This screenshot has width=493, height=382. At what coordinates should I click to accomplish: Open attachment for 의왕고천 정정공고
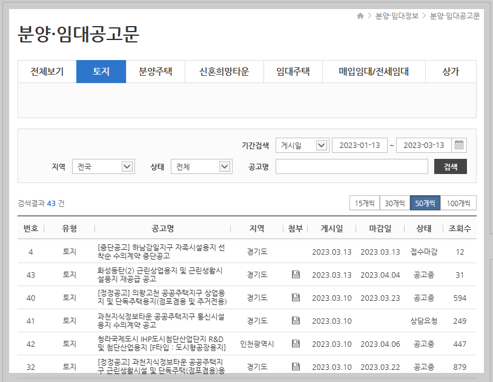click(x=295, y=298)
